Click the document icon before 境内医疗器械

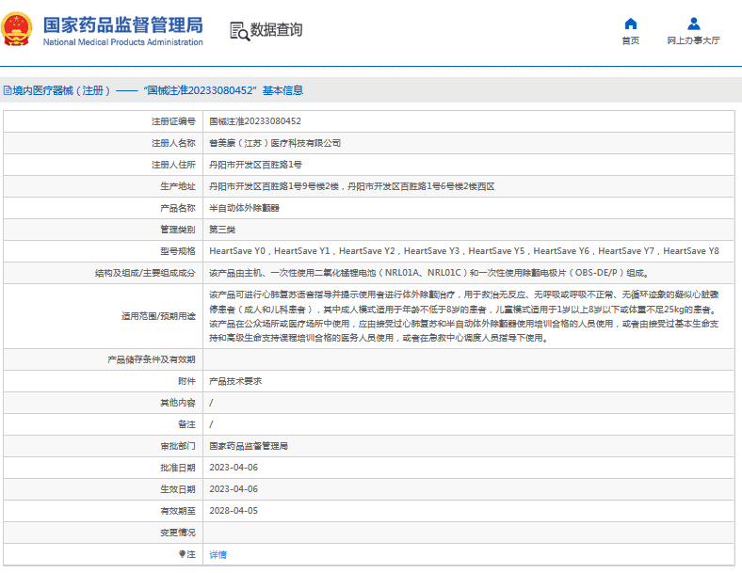click(x=8, y=90)
